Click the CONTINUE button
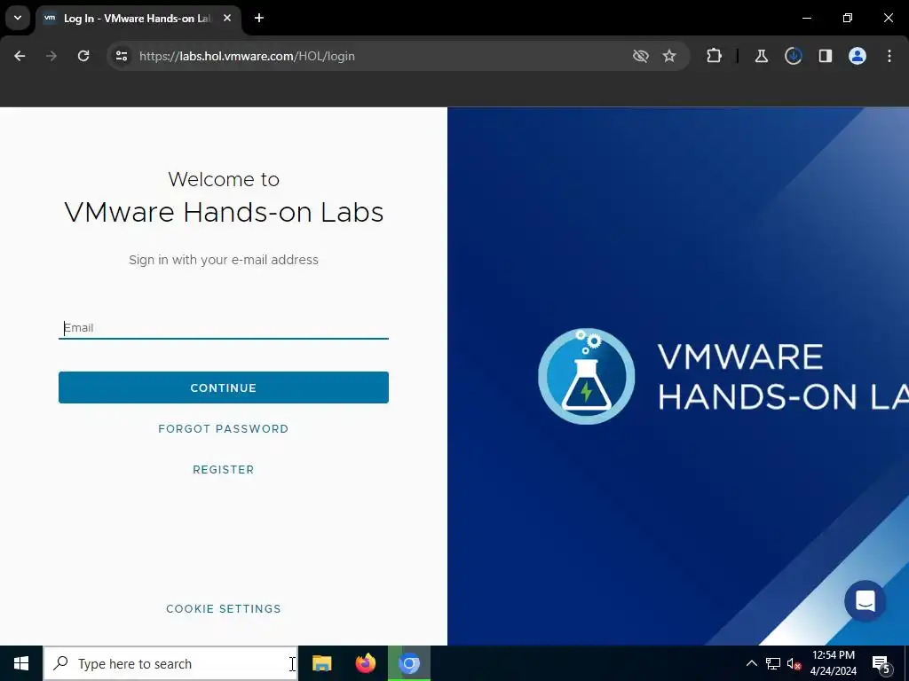909x681 pixels. [x=224, y=387]
